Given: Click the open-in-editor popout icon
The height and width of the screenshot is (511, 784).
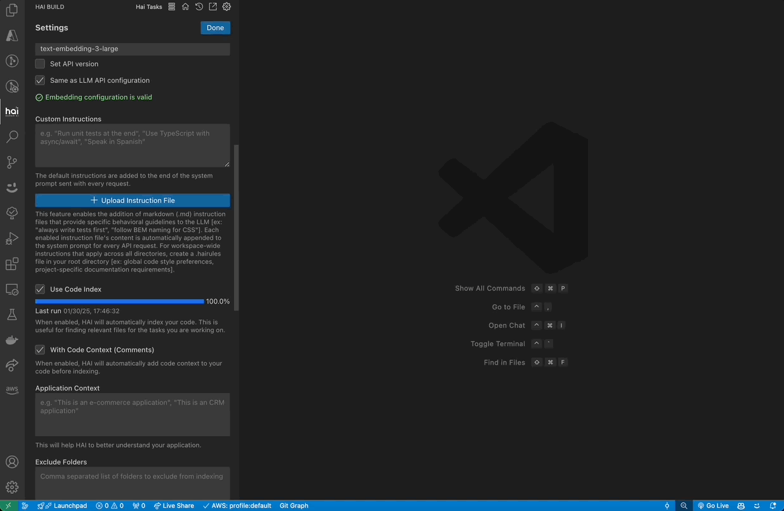Looking at the screenshot, I should [x=213, y=7].
